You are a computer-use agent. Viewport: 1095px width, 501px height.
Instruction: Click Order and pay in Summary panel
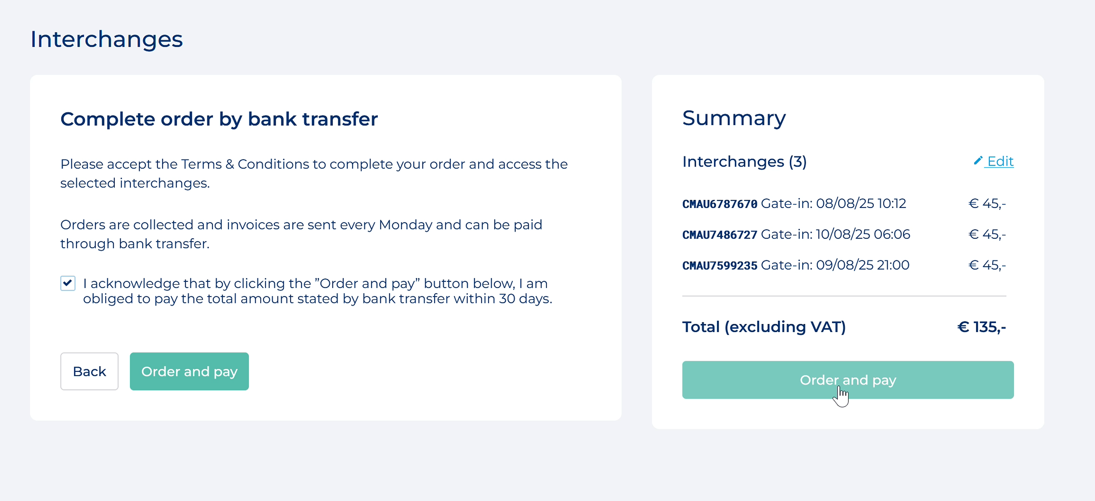point(848,380)
